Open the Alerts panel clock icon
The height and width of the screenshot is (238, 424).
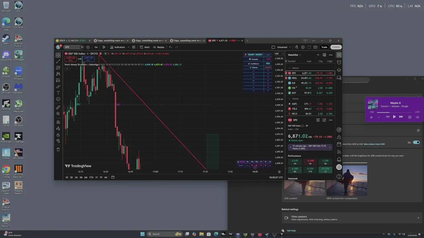coord(339,62)
